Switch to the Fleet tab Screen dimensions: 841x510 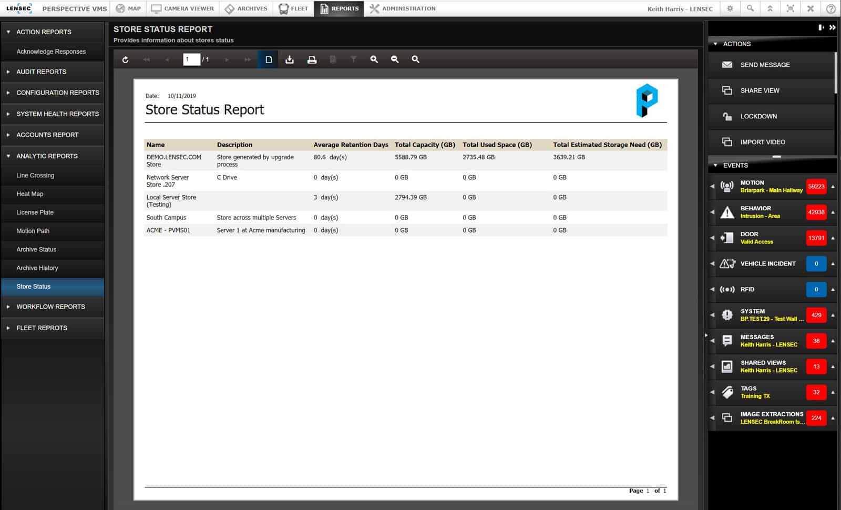pos(293,8)
